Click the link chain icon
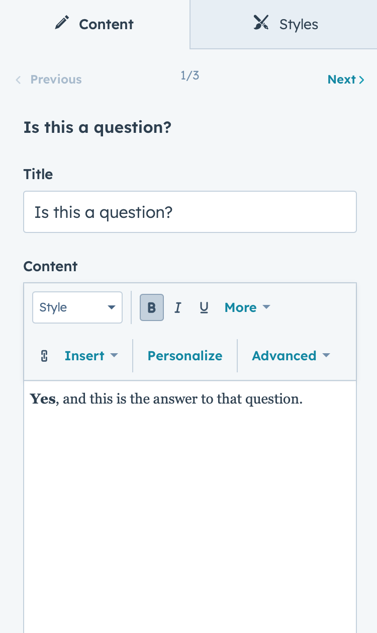 click(x=44, y=356)
